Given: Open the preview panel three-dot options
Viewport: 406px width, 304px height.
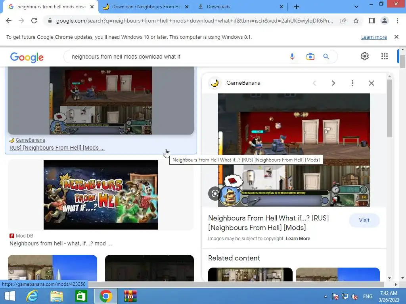Looking at the screenshot, I should click(x=352, y=83).
